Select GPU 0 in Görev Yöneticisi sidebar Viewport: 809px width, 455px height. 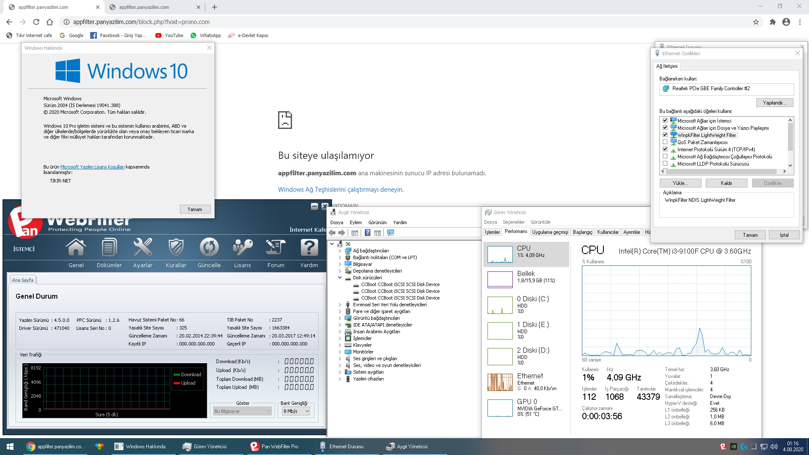pos(526,407)
